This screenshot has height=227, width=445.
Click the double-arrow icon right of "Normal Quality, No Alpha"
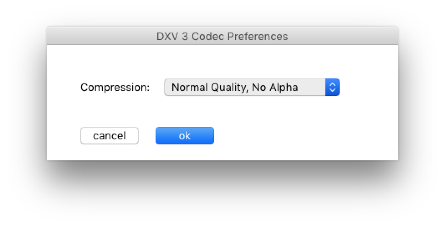click(332, 87)
